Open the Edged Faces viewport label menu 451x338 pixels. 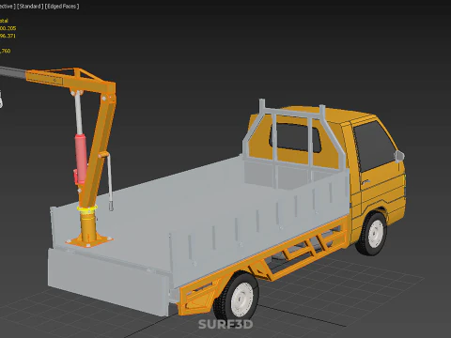[x=62, y=7]
